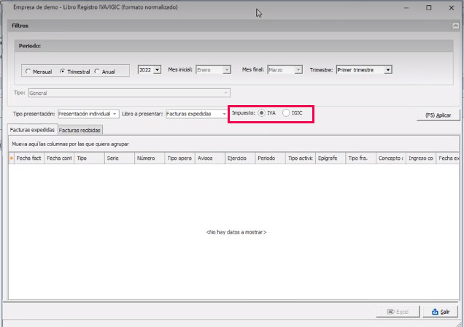Screen dimensions: 464x327
Task: Click the 'No hay datos a mostrar' message
Action: [236, 232]
